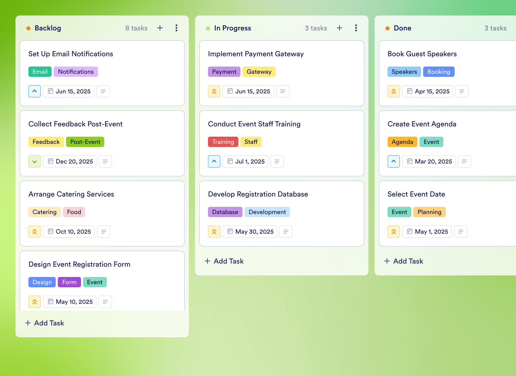Screen dimensions: 516x376
Task: Open description icon on Set Up Email Notifications
Action: coord(103,91)
